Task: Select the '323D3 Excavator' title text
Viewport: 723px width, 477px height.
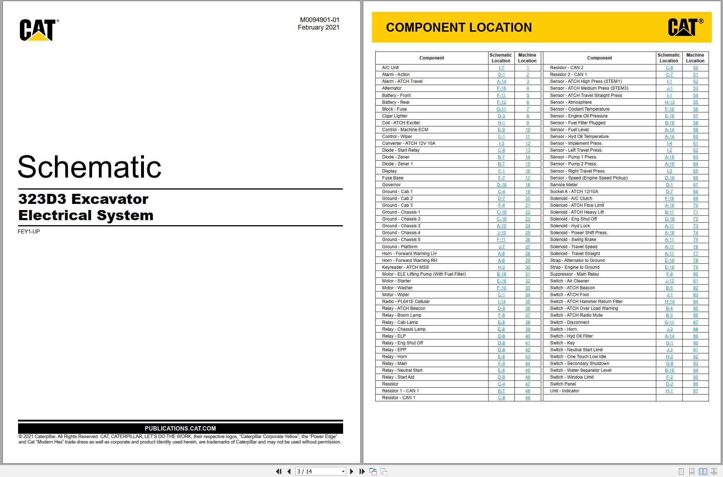Action: coord(83,199)
